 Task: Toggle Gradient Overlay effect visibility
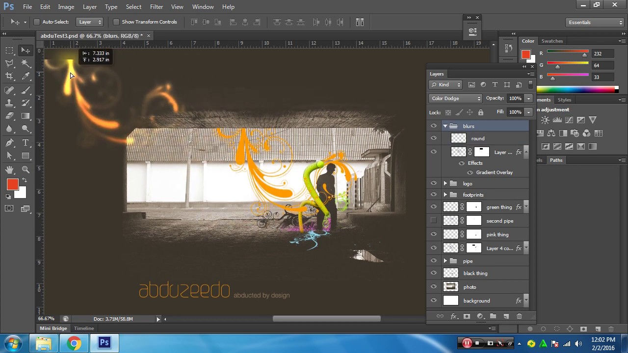(x=470, y=173)
